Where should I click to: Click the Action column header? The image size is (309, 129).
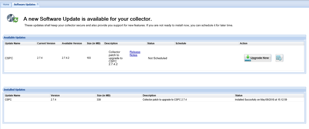271,43
